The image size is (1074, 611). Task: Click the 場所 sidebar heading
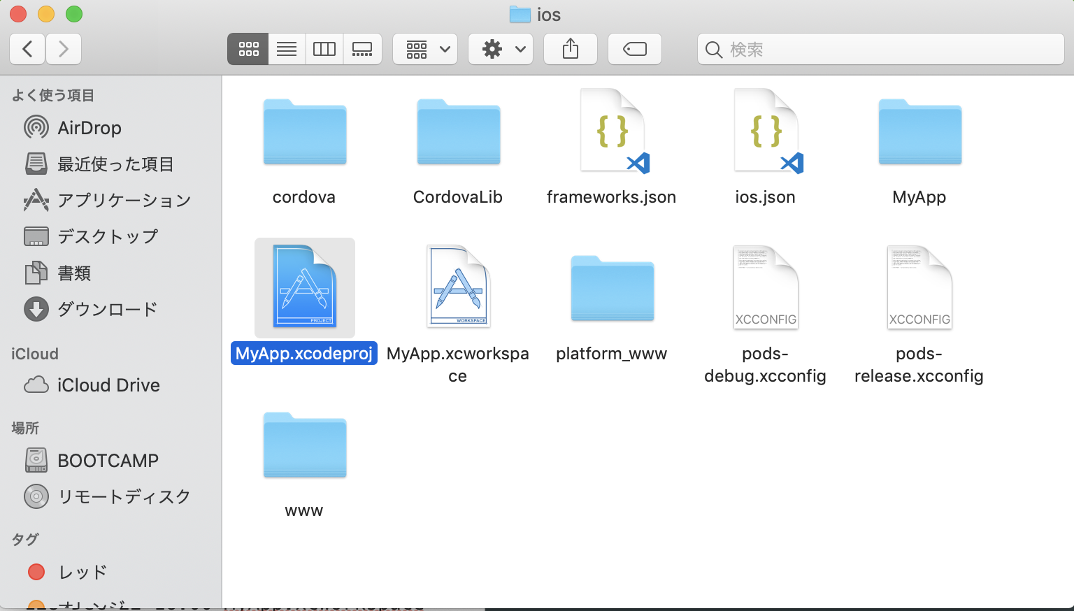25,428
